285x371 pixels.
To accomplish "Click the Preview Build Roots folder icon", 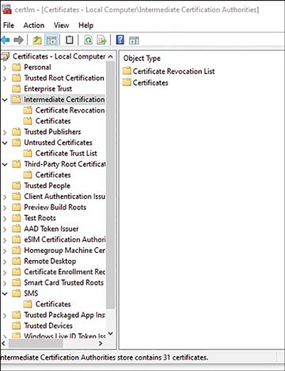I will click(x=17, y=207).
